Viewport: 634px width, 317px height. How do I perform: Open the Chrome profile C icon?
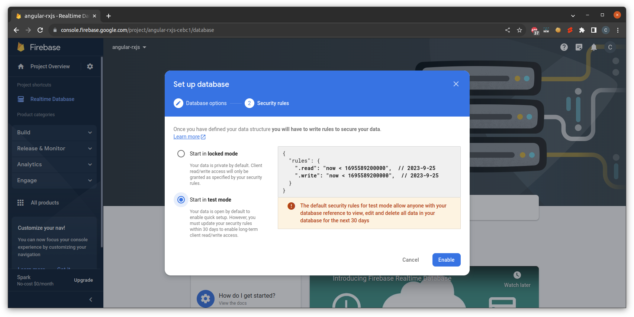[606, 30]
